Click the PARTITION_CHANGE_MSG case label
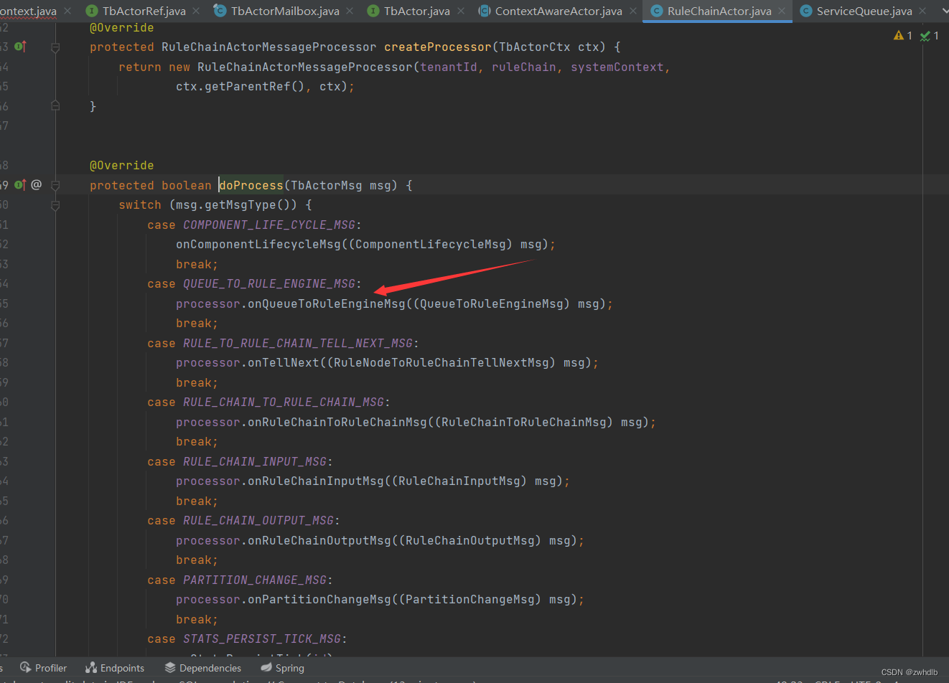 pos(255,580)
